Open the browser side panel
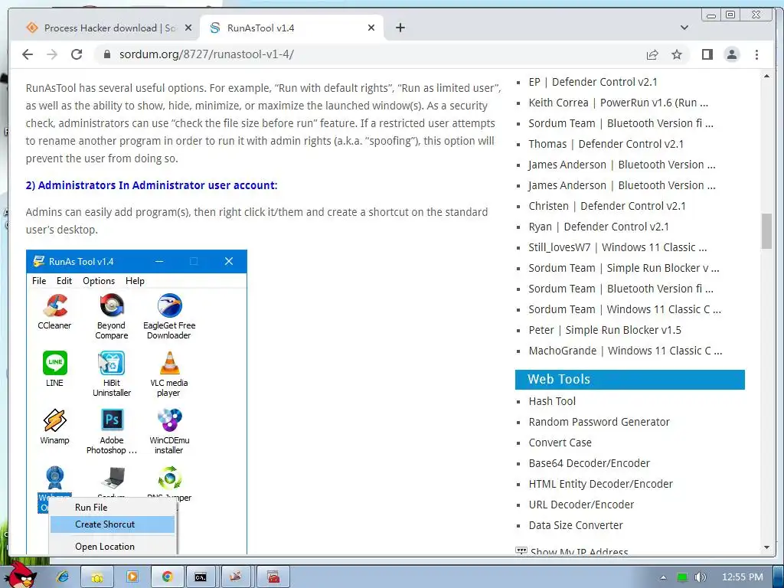Image resolution: width=784 pixels, height=588 pixels. click(x=707, y=54)
